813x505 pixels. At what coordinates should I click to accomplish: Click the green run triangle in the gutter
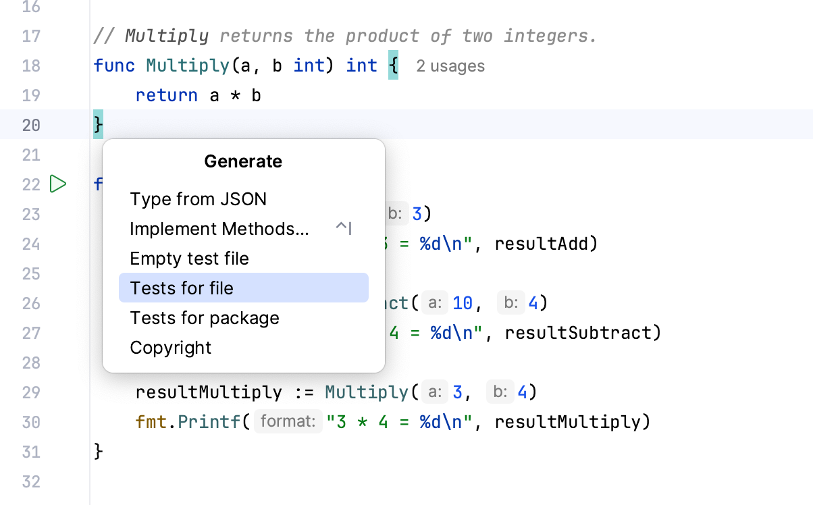point(58,184)
